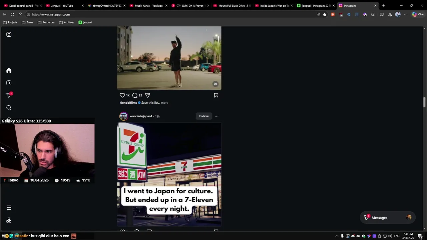Viewport: 427px width, 240px height.
Task: Go to Instagram Home in sidebar
Action: tap(9, 71)
